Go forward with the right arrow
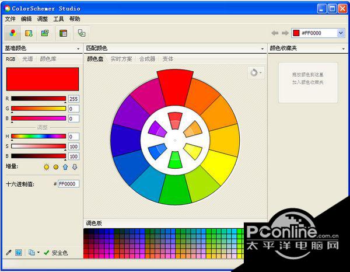Image resolution: width=350 pixels, height=272 pixels. click(285, 33)
